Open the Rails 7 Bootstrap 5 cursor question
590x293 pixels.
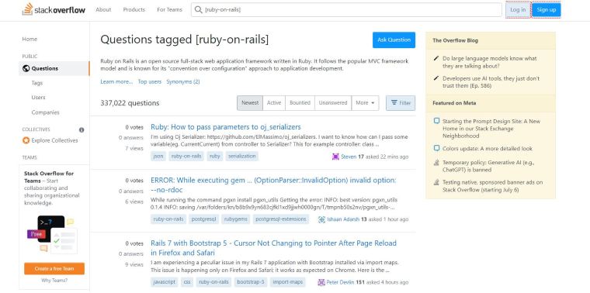tap(273, 247)
